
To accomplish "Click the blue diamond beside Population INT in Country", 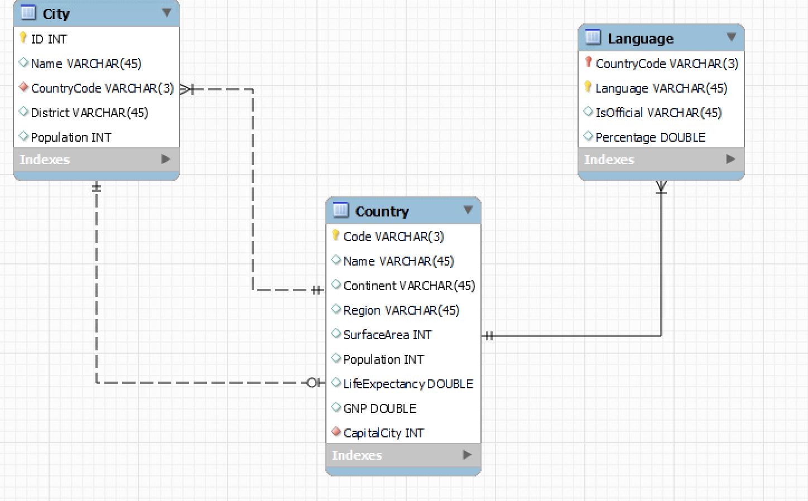I will 336,358.
